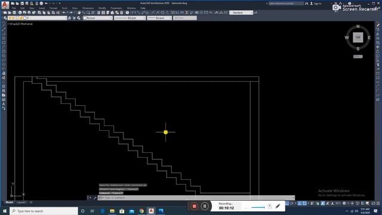The image size is (382, 215).
Task: Click the AutoCAD icon in the taskbar
Action: point(151,211)
